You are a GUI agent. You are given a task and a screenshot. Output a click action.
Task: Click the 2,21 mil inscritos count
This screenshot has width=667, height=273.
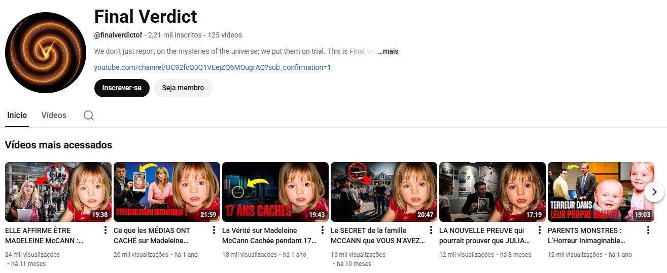point(175,35)
